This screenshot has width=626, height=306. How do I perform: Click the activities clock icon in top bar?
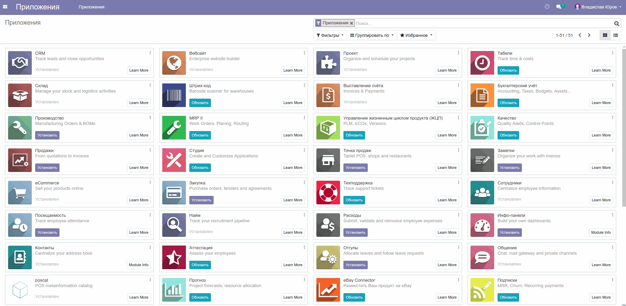click(x=547, y=6)
